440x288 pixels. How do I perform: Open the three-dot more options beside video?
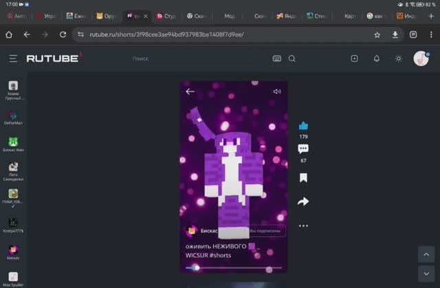(x=303, y=225)
